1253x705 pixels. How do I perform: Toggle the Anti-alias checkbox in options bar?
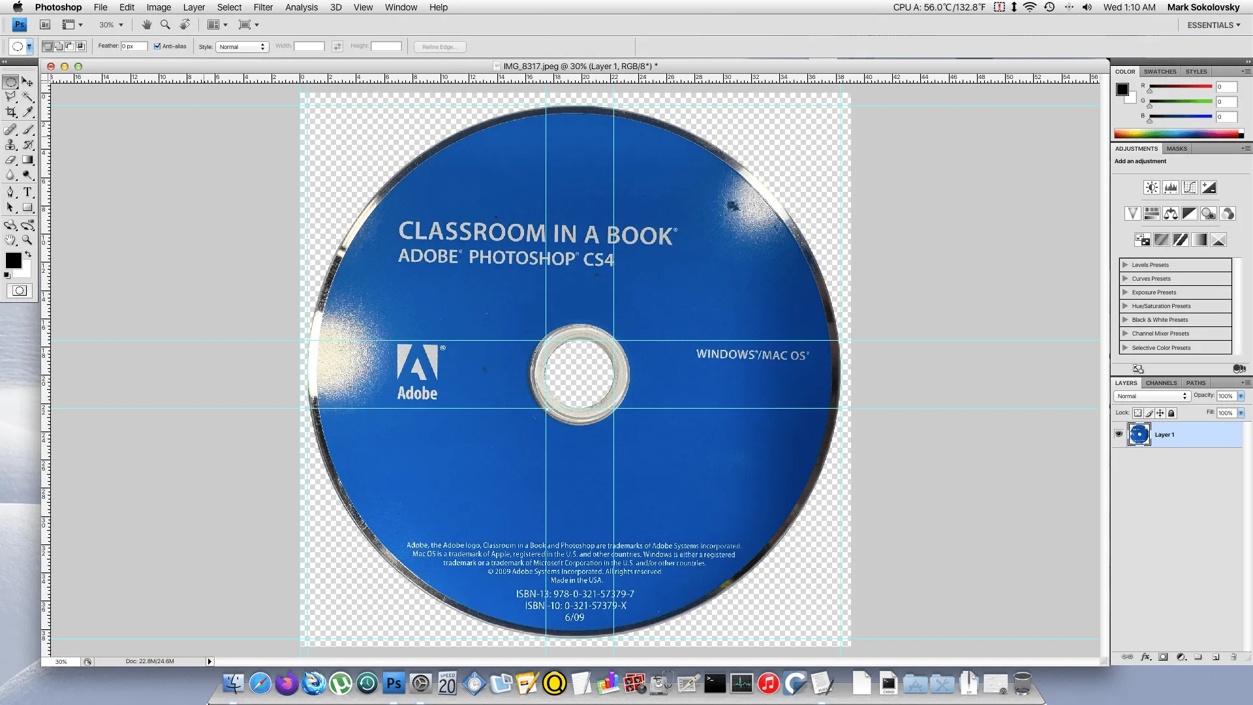(158, 46)
